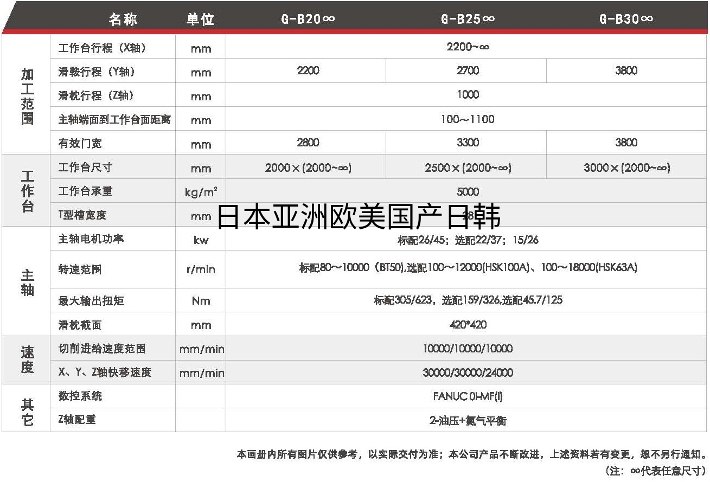Click the X-axis travel value 2200~∞

468,47
